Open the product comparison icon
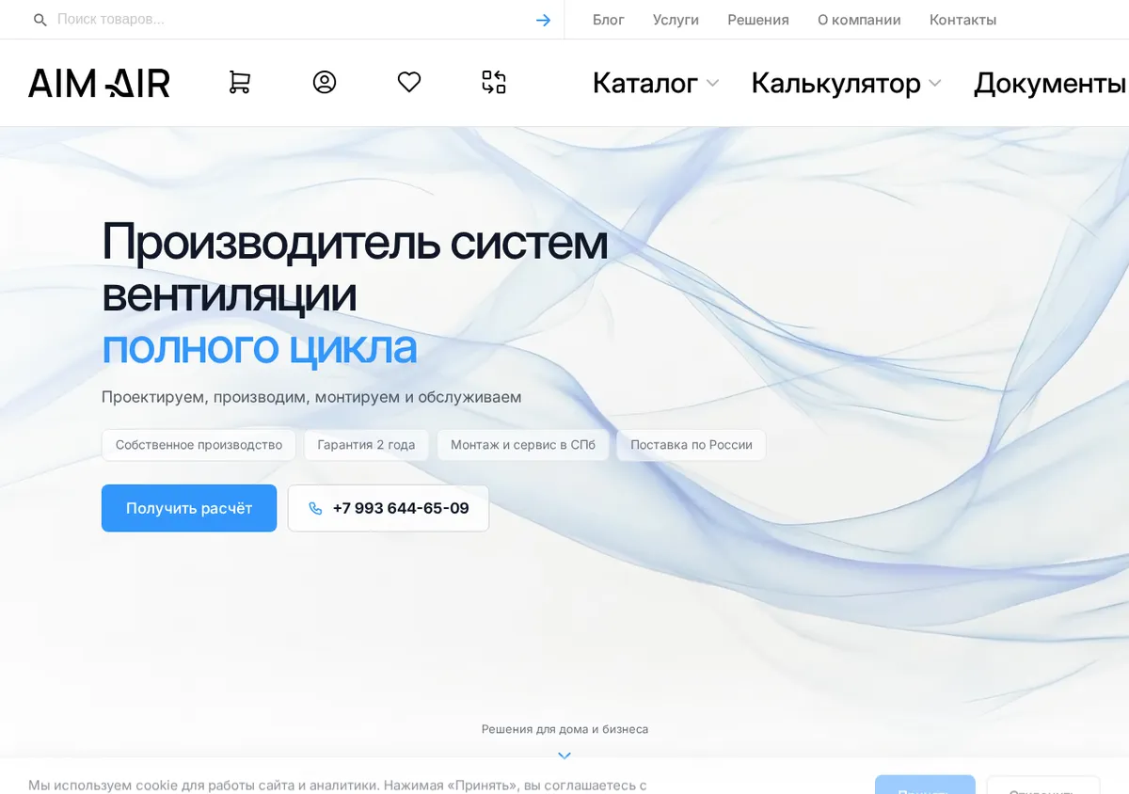This screenshot has width=1129, height=794. point(494,83)
